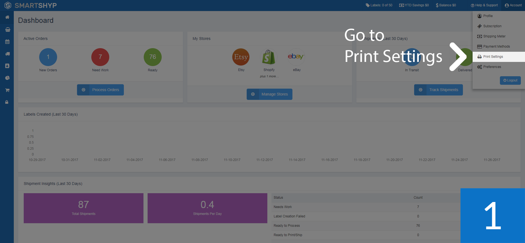
Task: Click the 'Shipment Insights (Last 30 Days)' heading
Action: tap(53, 184)
